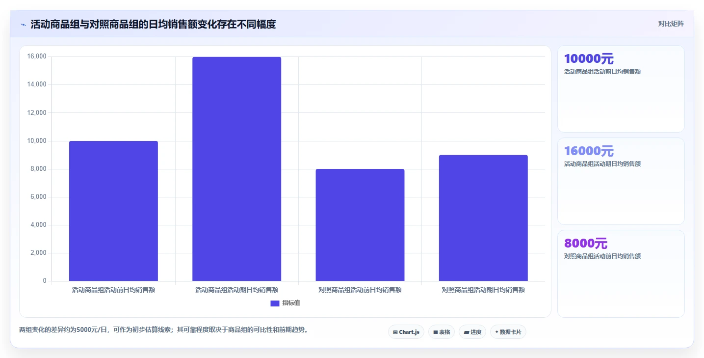Click the 16000元 card value

pyautogui.click(x=589, y=151)
